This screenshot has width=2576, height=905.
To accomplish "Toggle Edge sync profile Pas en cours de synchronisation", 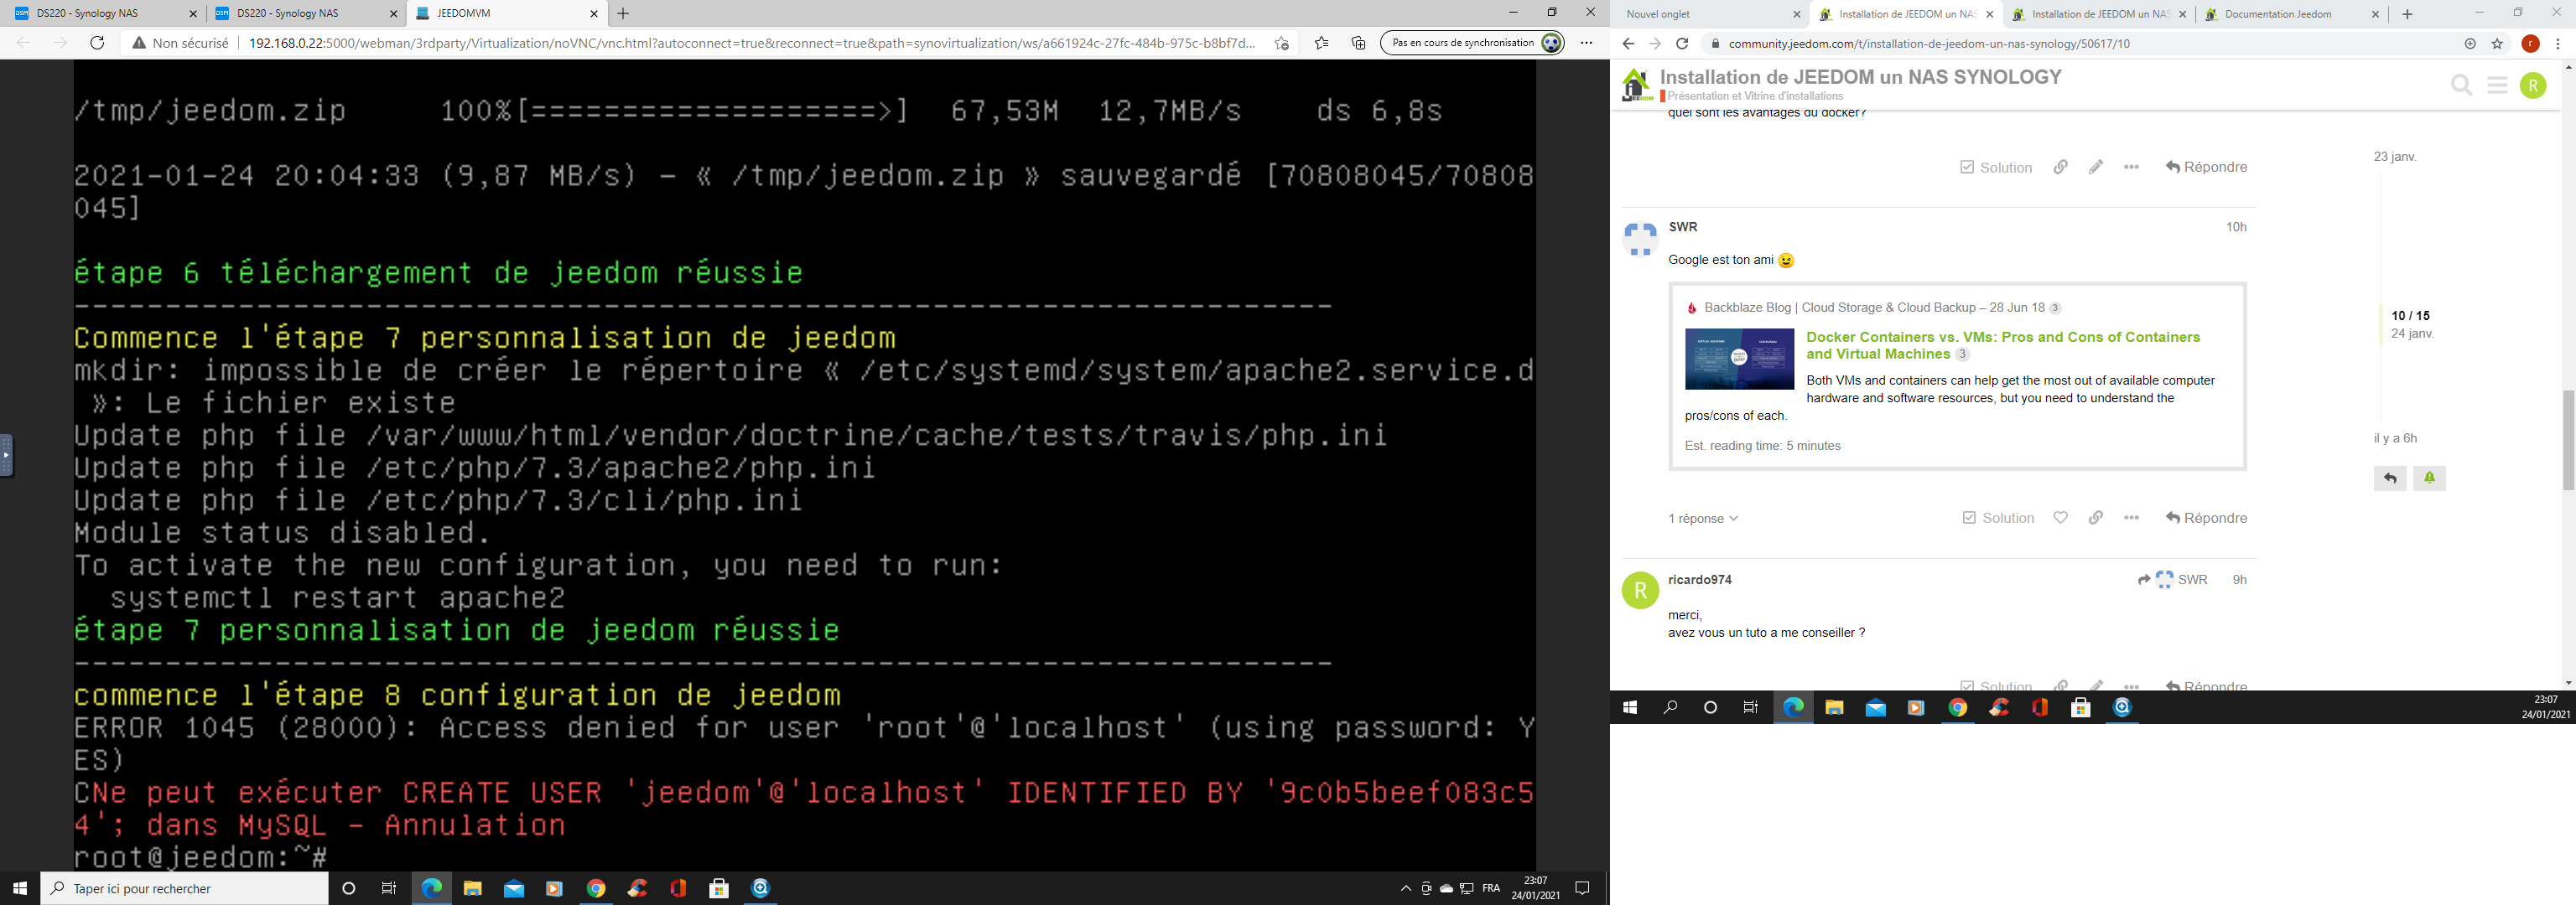I will tap(1472, 43).
